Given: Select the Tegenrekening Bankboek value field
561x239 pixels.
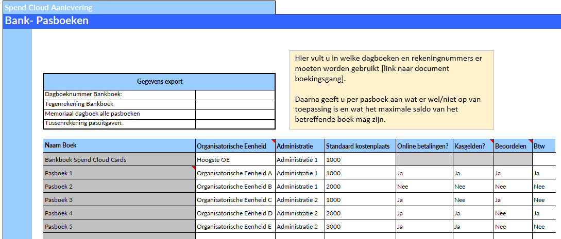Looking at the screenshot, I should tap(235, 104).
